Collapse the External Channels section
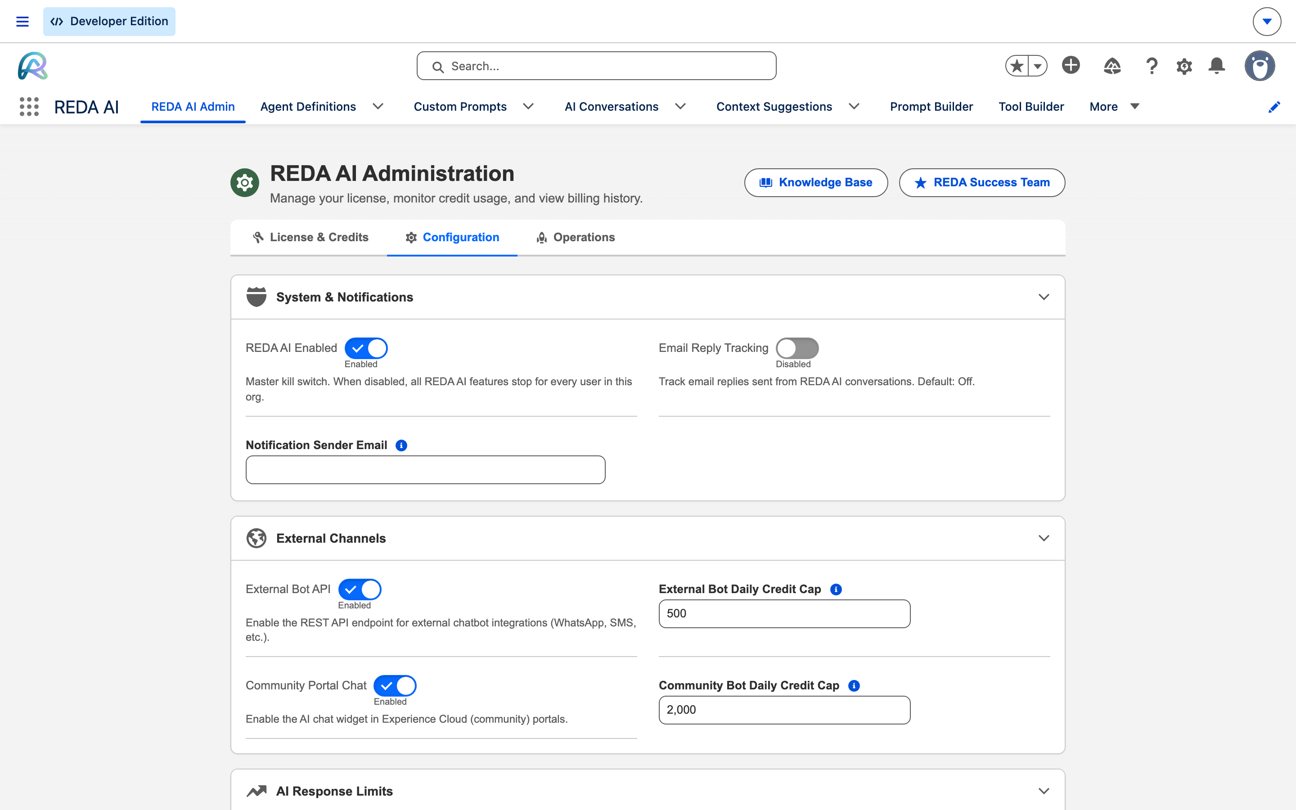The height and width of the screenshot is (810, 1296). click(x=1043, y=538)
